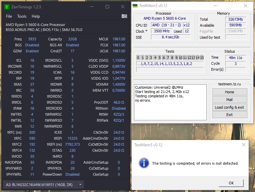Click the PowerDown Disabled value

click(x=72, y=174)
